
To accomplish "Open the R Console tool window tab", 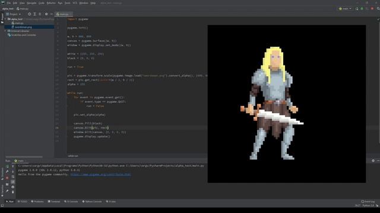I will tap(71, 201).
